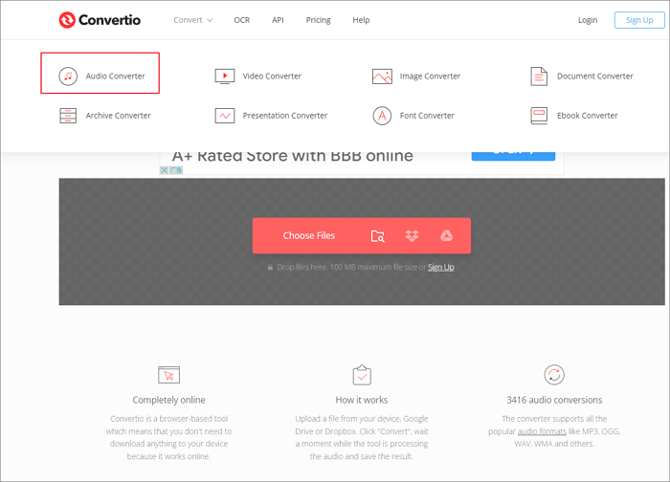Screen dimensions: 670x482
Task: Open the Help menu item
Action: (361, 20)
